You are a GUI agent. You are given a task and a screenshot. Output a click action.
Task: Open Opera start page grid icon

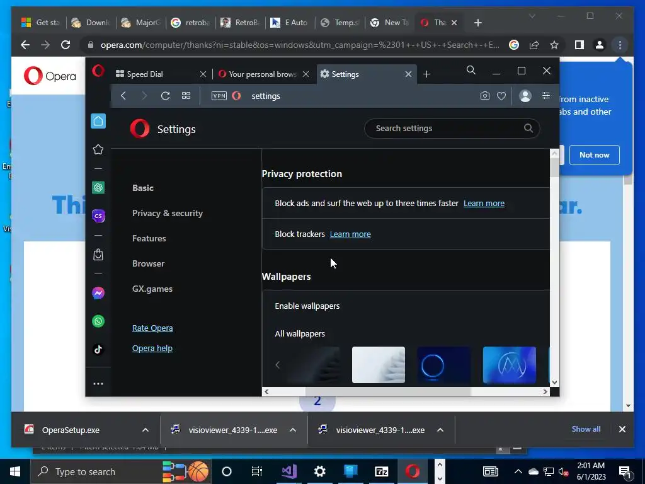[x=186, y=96]
